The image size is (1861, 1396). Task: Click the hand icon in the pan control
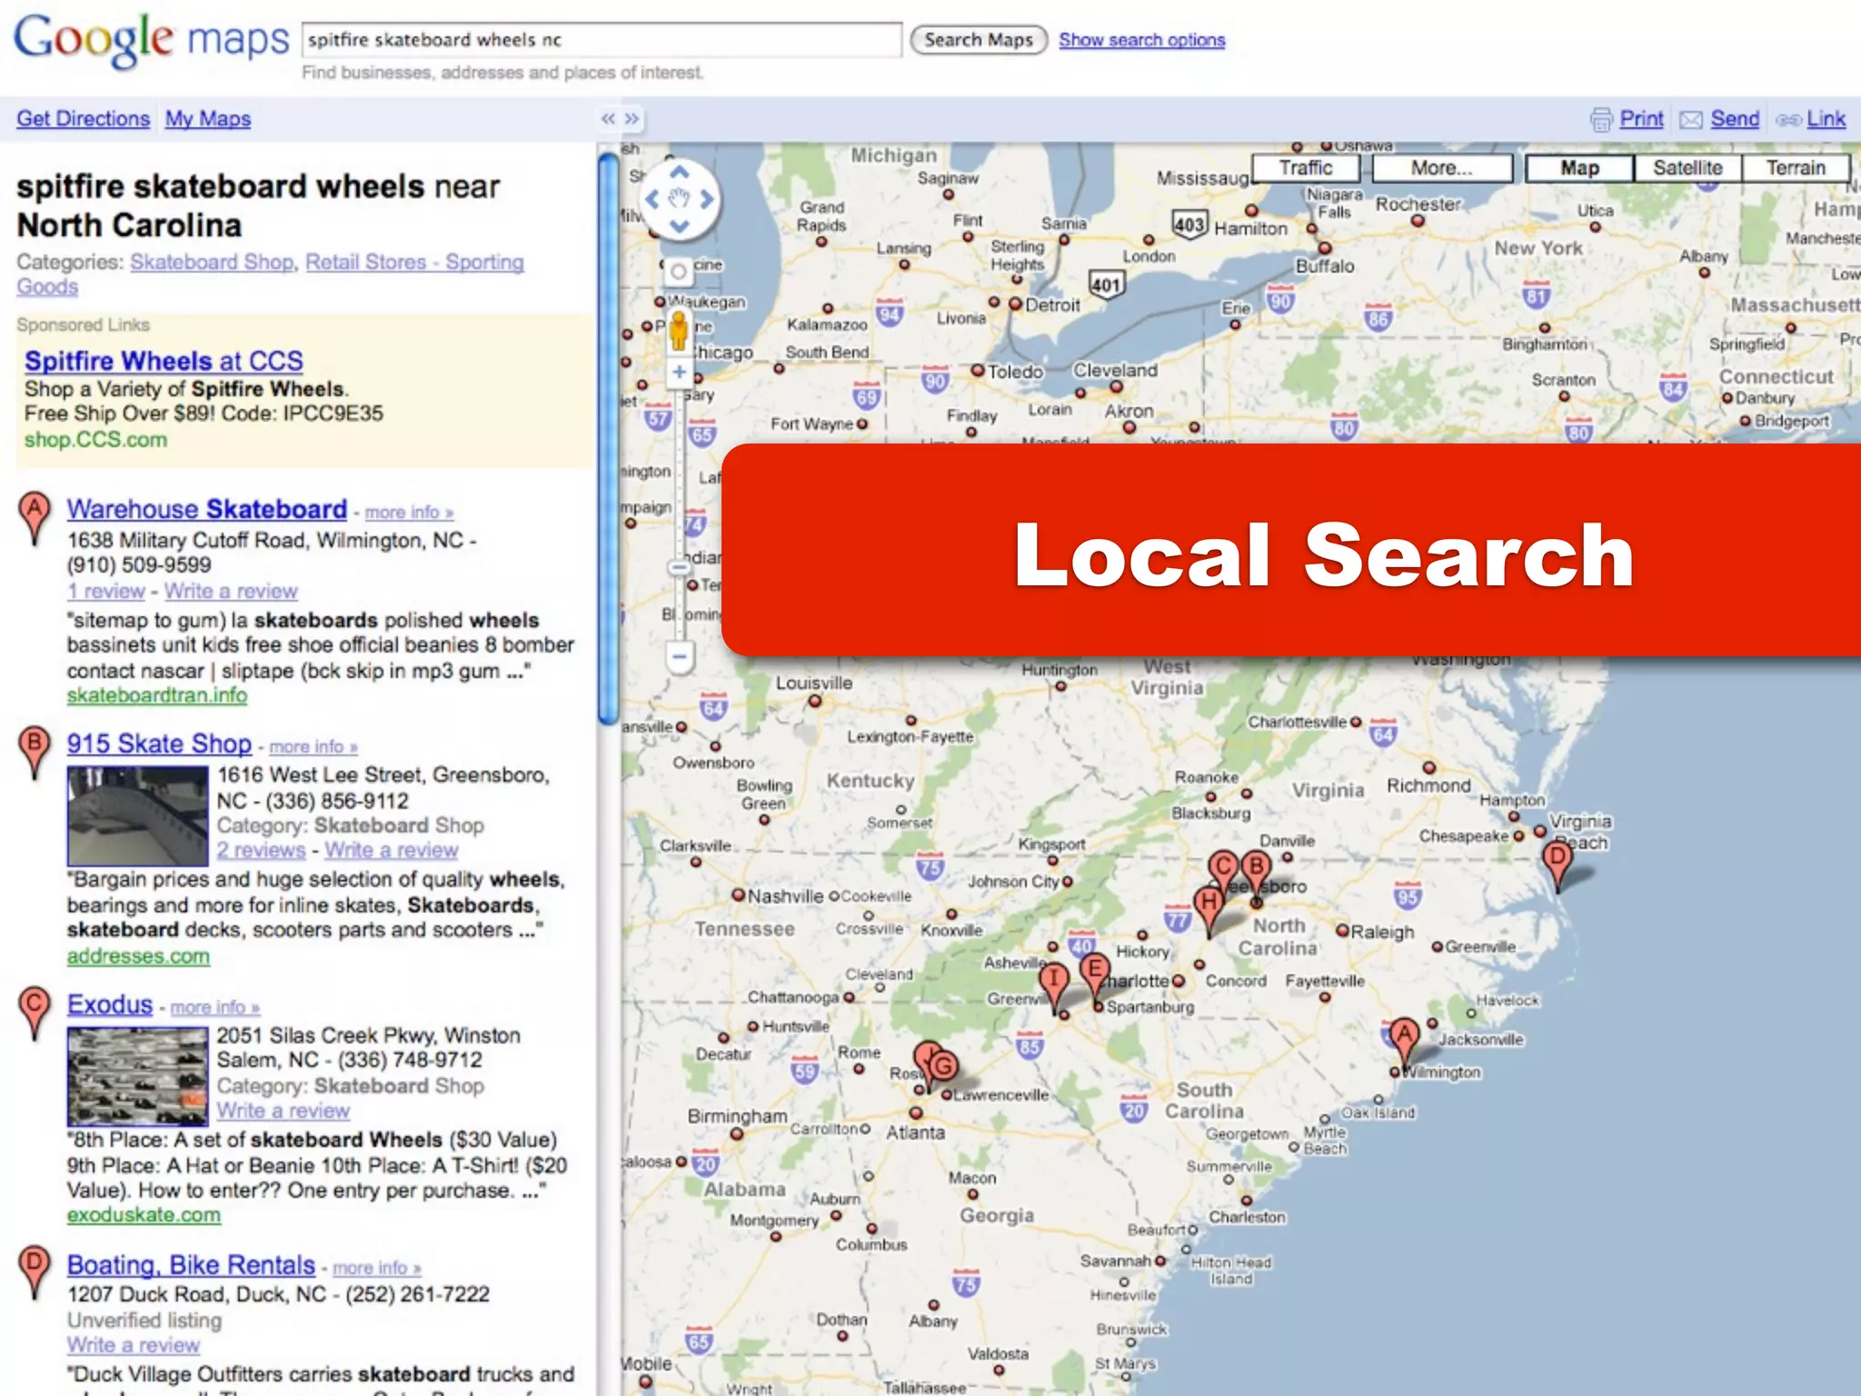point(679,198)
